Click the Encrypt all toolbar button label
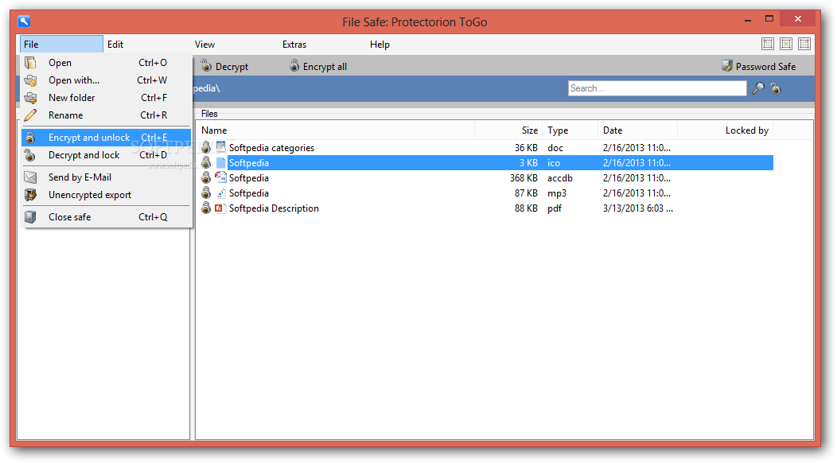Viewport: 837px width, 463px height. click(325, 67)
